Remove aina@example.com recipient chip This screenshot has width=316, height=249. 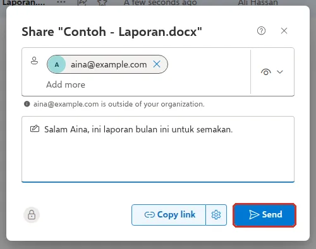click(x=157, y=64)
